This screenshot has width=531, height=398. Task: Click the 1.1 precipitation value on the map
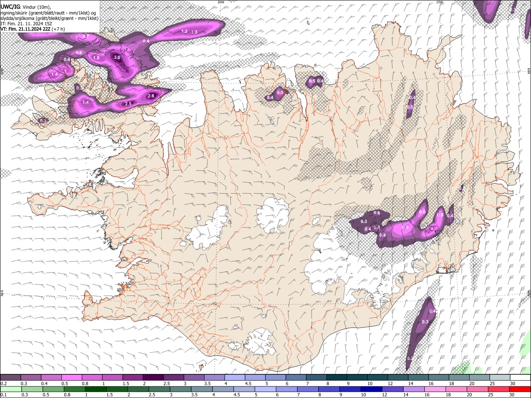tap(64, 71)
